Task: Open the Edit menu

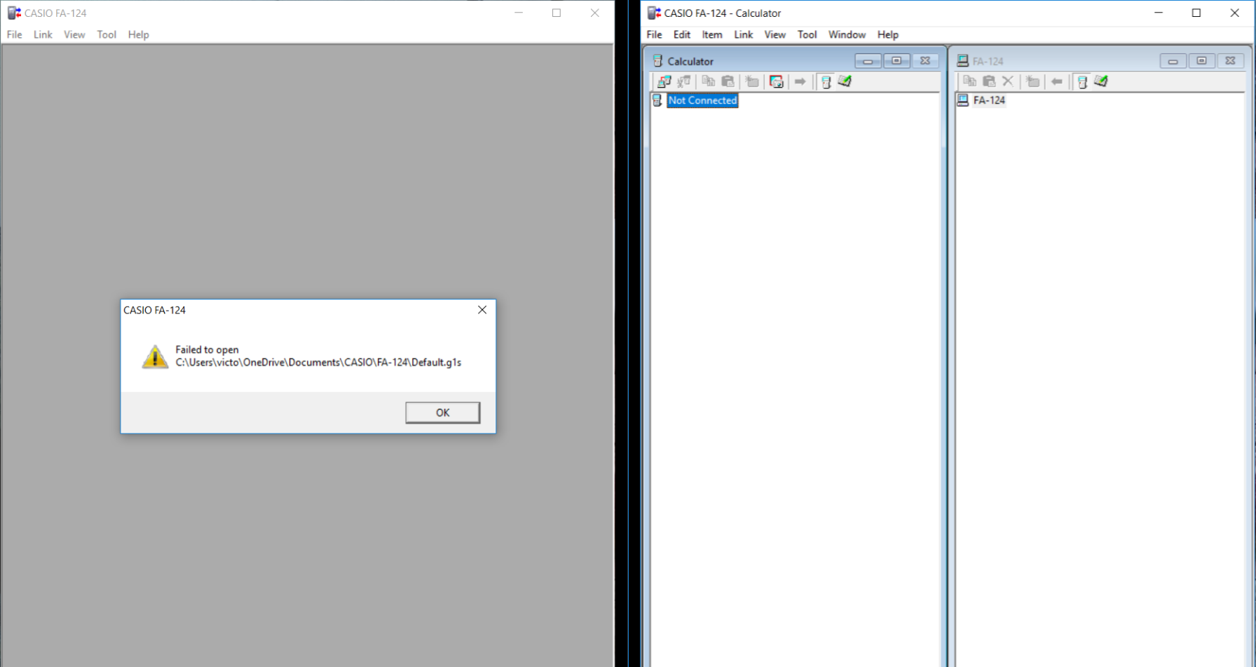Action: click(682, 34)
